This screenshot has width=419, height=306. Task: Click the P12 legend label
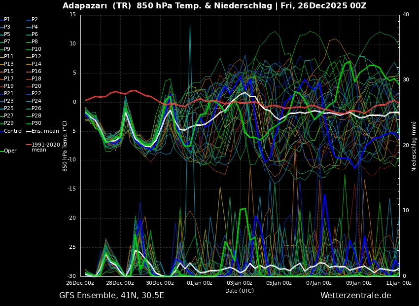point(36,56)
